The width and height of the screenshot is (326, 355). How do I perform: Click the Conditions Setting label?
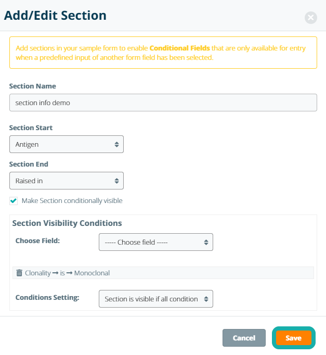tap(47, 298)
